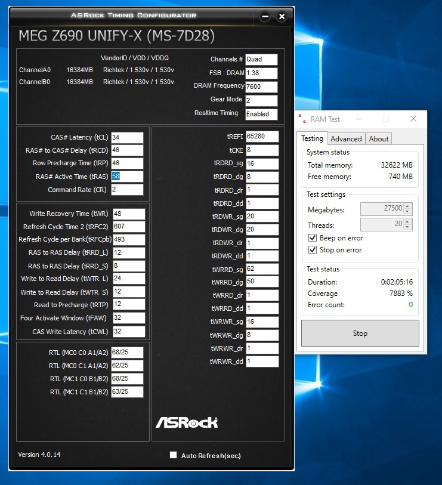The height and width of the screenshot is (485, 442).
Task: Close the RAM Test window
Action: coord(413,119)
